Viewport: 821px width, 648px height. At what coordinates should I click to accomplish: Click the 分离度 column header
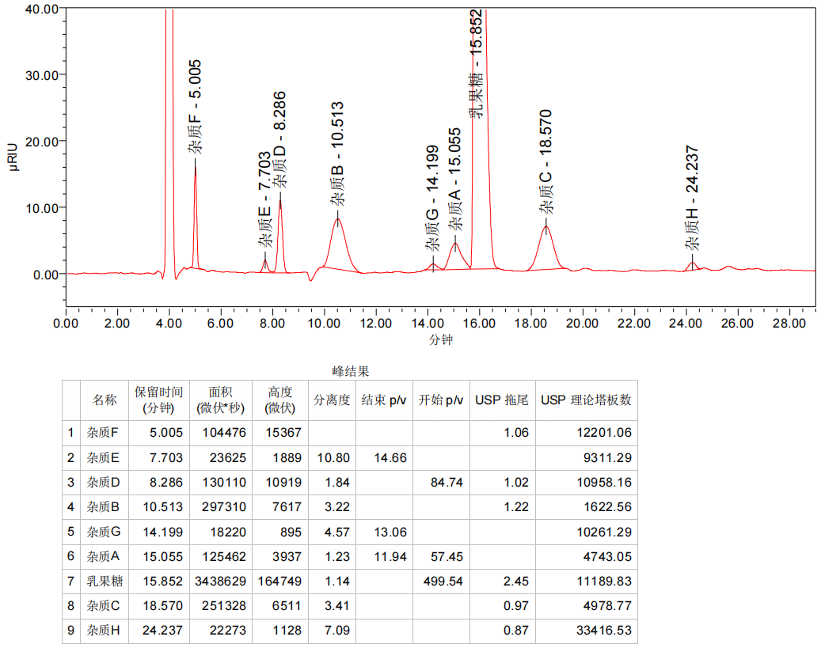click(331, 400)
